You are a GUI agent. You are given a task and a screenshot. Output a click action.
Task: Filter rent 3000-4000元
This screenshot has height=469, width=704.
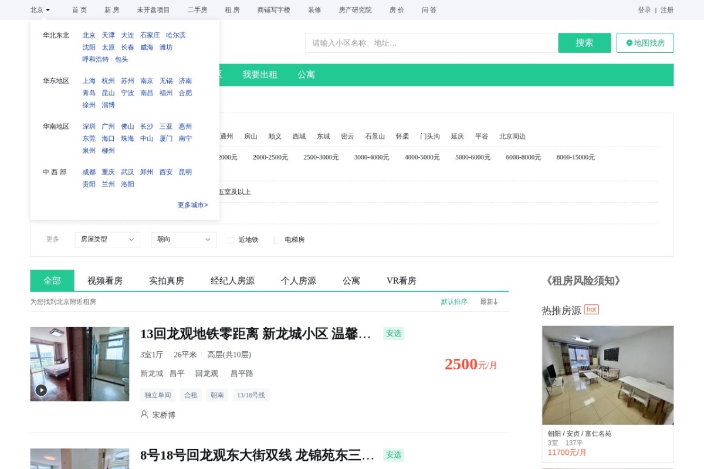371,157
